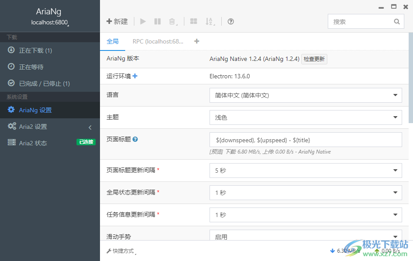Viewport: 413px width, 261px height.
Task: Switch to the RPC (localhost:68... tab
Action: pos(158,41)
